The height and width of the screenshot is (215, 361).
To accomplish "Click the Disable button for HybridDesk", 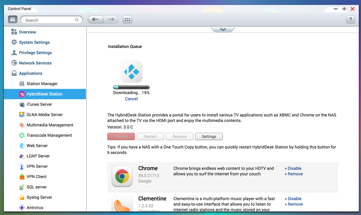I will [121, 136].
